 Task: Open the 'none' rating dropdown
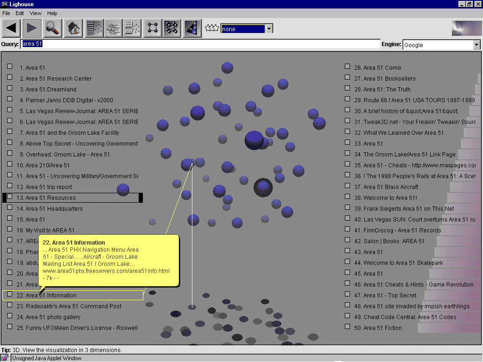tap(269, 29)
